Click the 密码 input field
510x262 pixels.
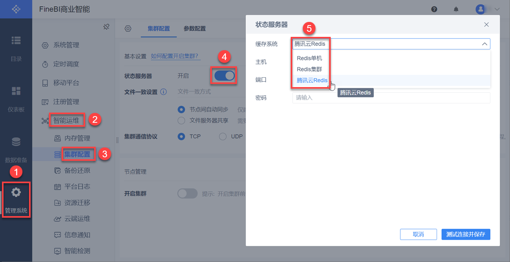pyautogui.click(x=391, y=98)
